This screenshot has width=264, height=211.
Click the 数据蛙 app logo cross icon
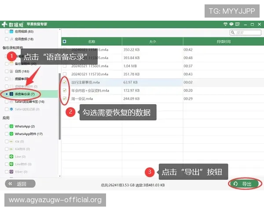(4, 25)
